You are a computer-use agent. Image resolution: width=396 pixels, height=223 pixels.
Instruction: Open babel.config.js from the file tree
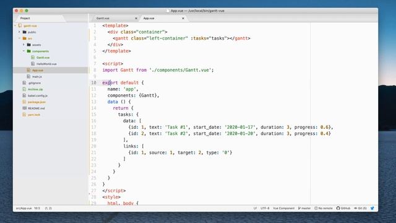tap(38, 95)
